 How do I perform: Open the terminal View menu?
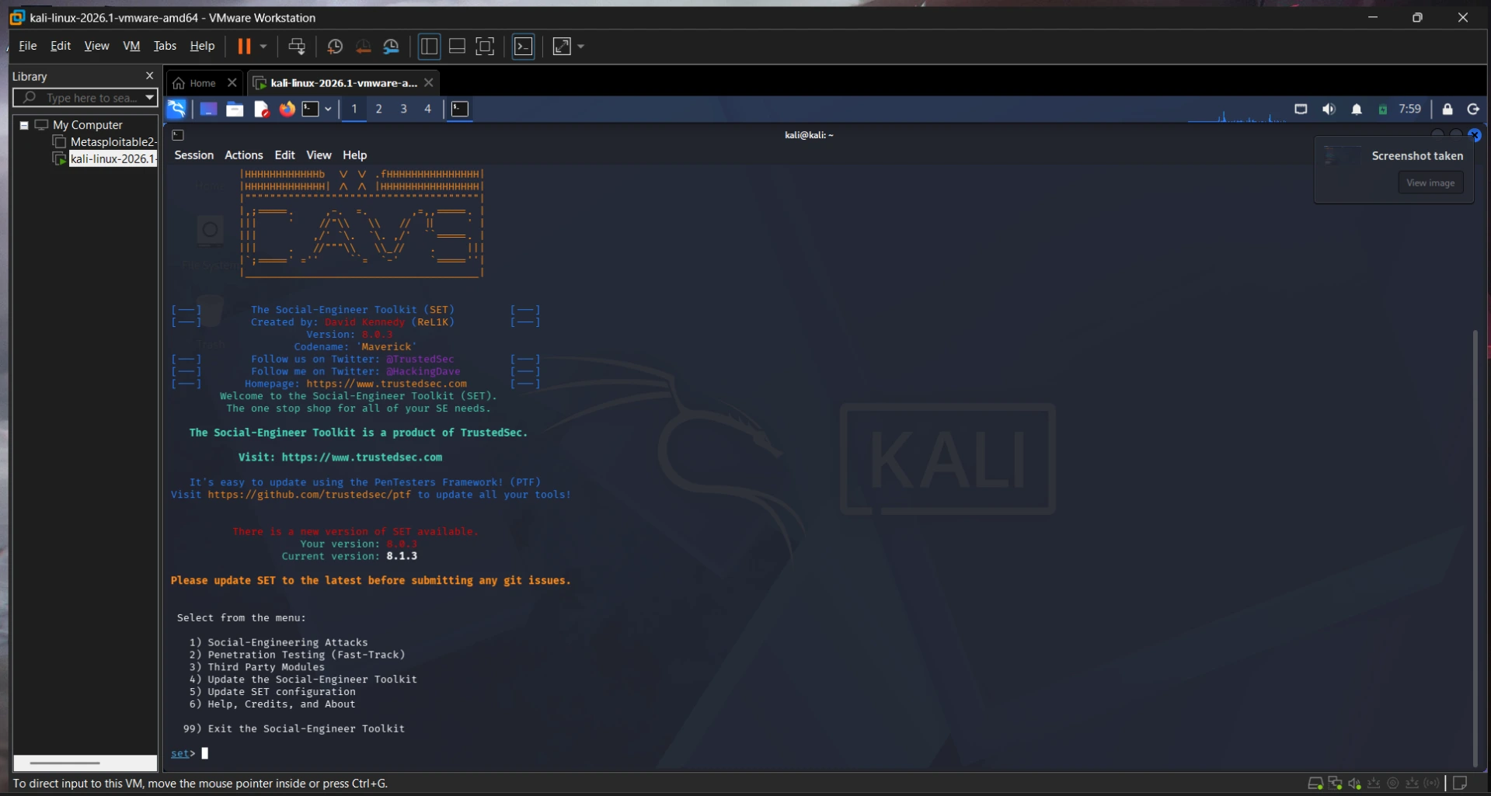[319, 155]
